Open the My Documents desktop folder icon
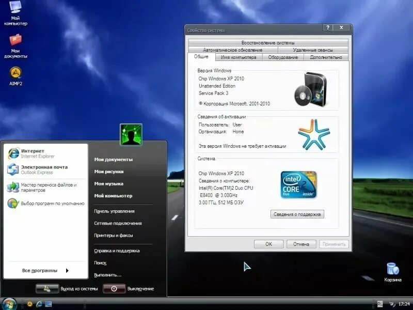Screen dimensions: 413x310 (15, 46)
